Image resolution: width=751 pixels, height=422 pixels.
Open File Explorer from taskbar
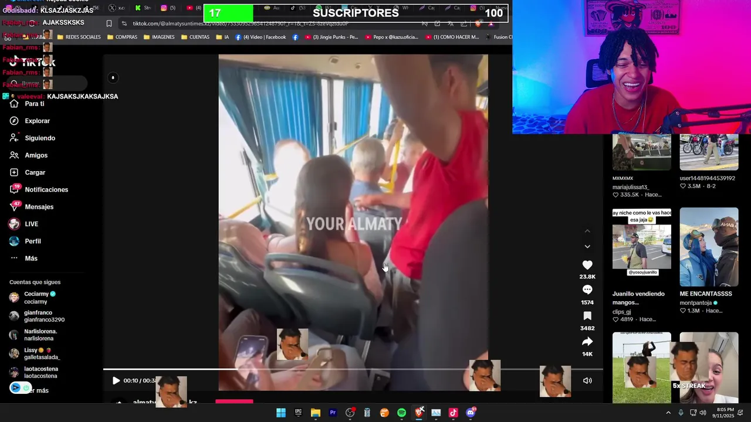pos(316,413)
